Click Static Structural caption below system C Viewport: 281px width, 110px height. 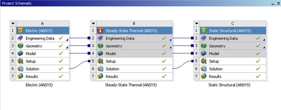pyautogui.click(x=229, y=85)
